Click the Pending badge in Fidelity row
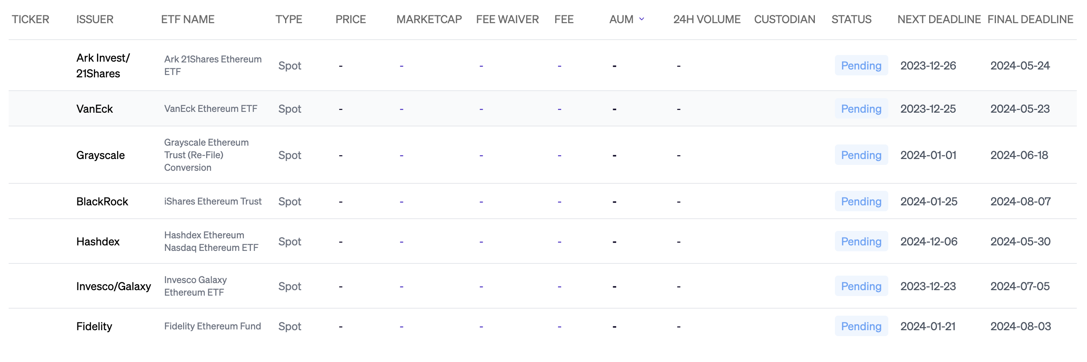This screenshot has height=362, width=1087. (x=861, y=326)
